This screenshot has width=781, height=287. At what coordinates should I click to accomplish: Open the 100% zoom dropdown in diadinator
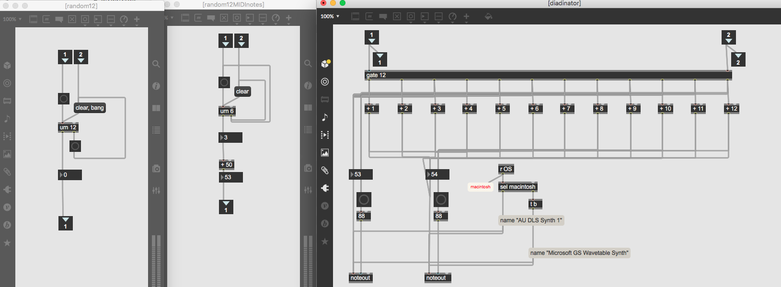click(330, 16)
